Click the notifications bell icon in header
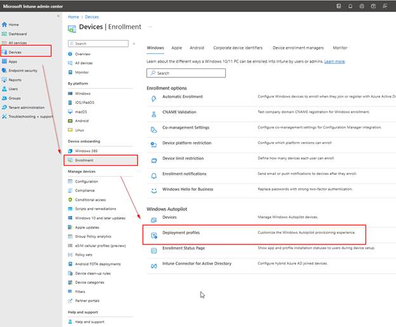The height and width of the screenshot is (327, 396). tap(350, 6)
